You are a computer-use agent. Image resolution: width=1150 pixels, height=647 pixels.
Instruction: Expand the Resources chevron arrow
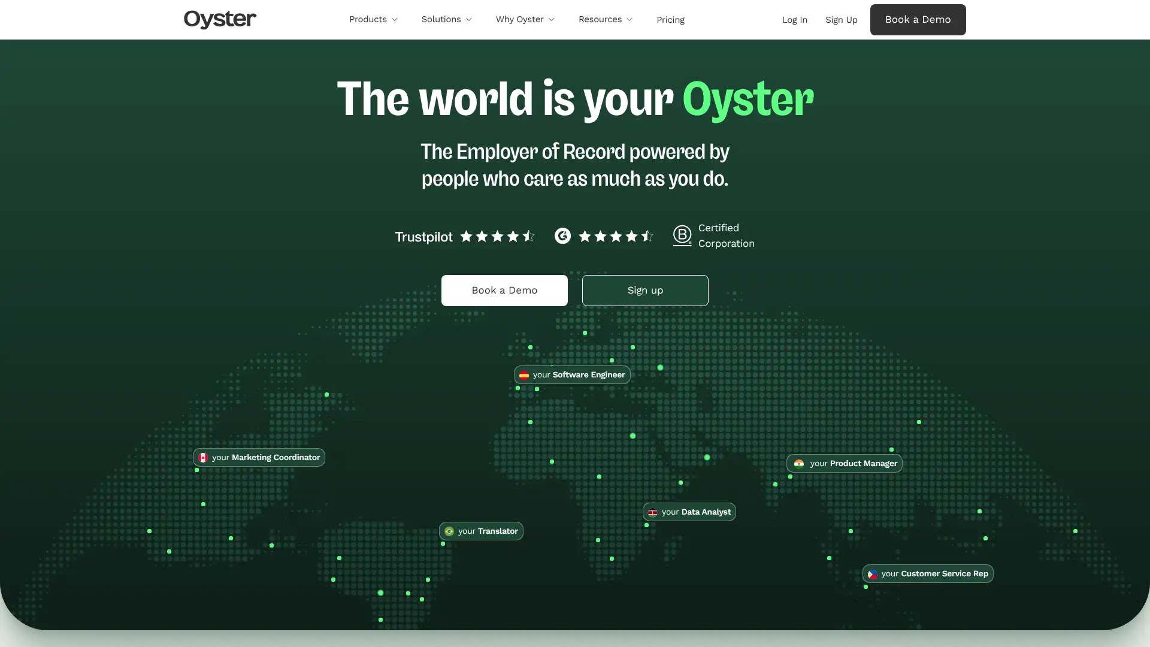630,20
